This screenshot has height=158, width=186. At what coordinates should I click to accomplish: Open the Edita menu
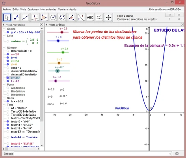pyautogui.click(x=15, y=9)
